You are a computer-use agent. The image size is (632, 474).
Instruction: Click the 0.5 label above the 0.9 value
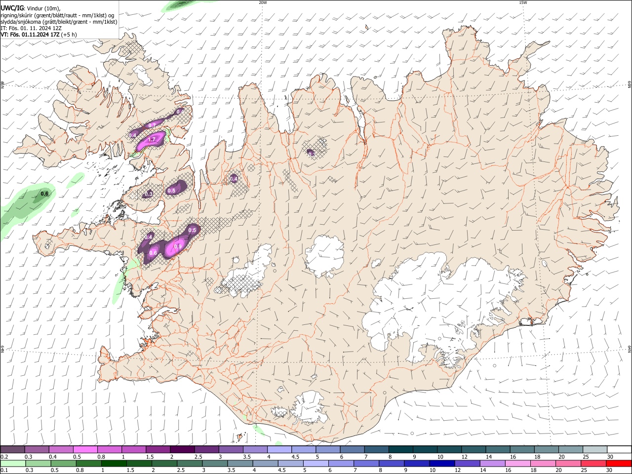[193, 231]
